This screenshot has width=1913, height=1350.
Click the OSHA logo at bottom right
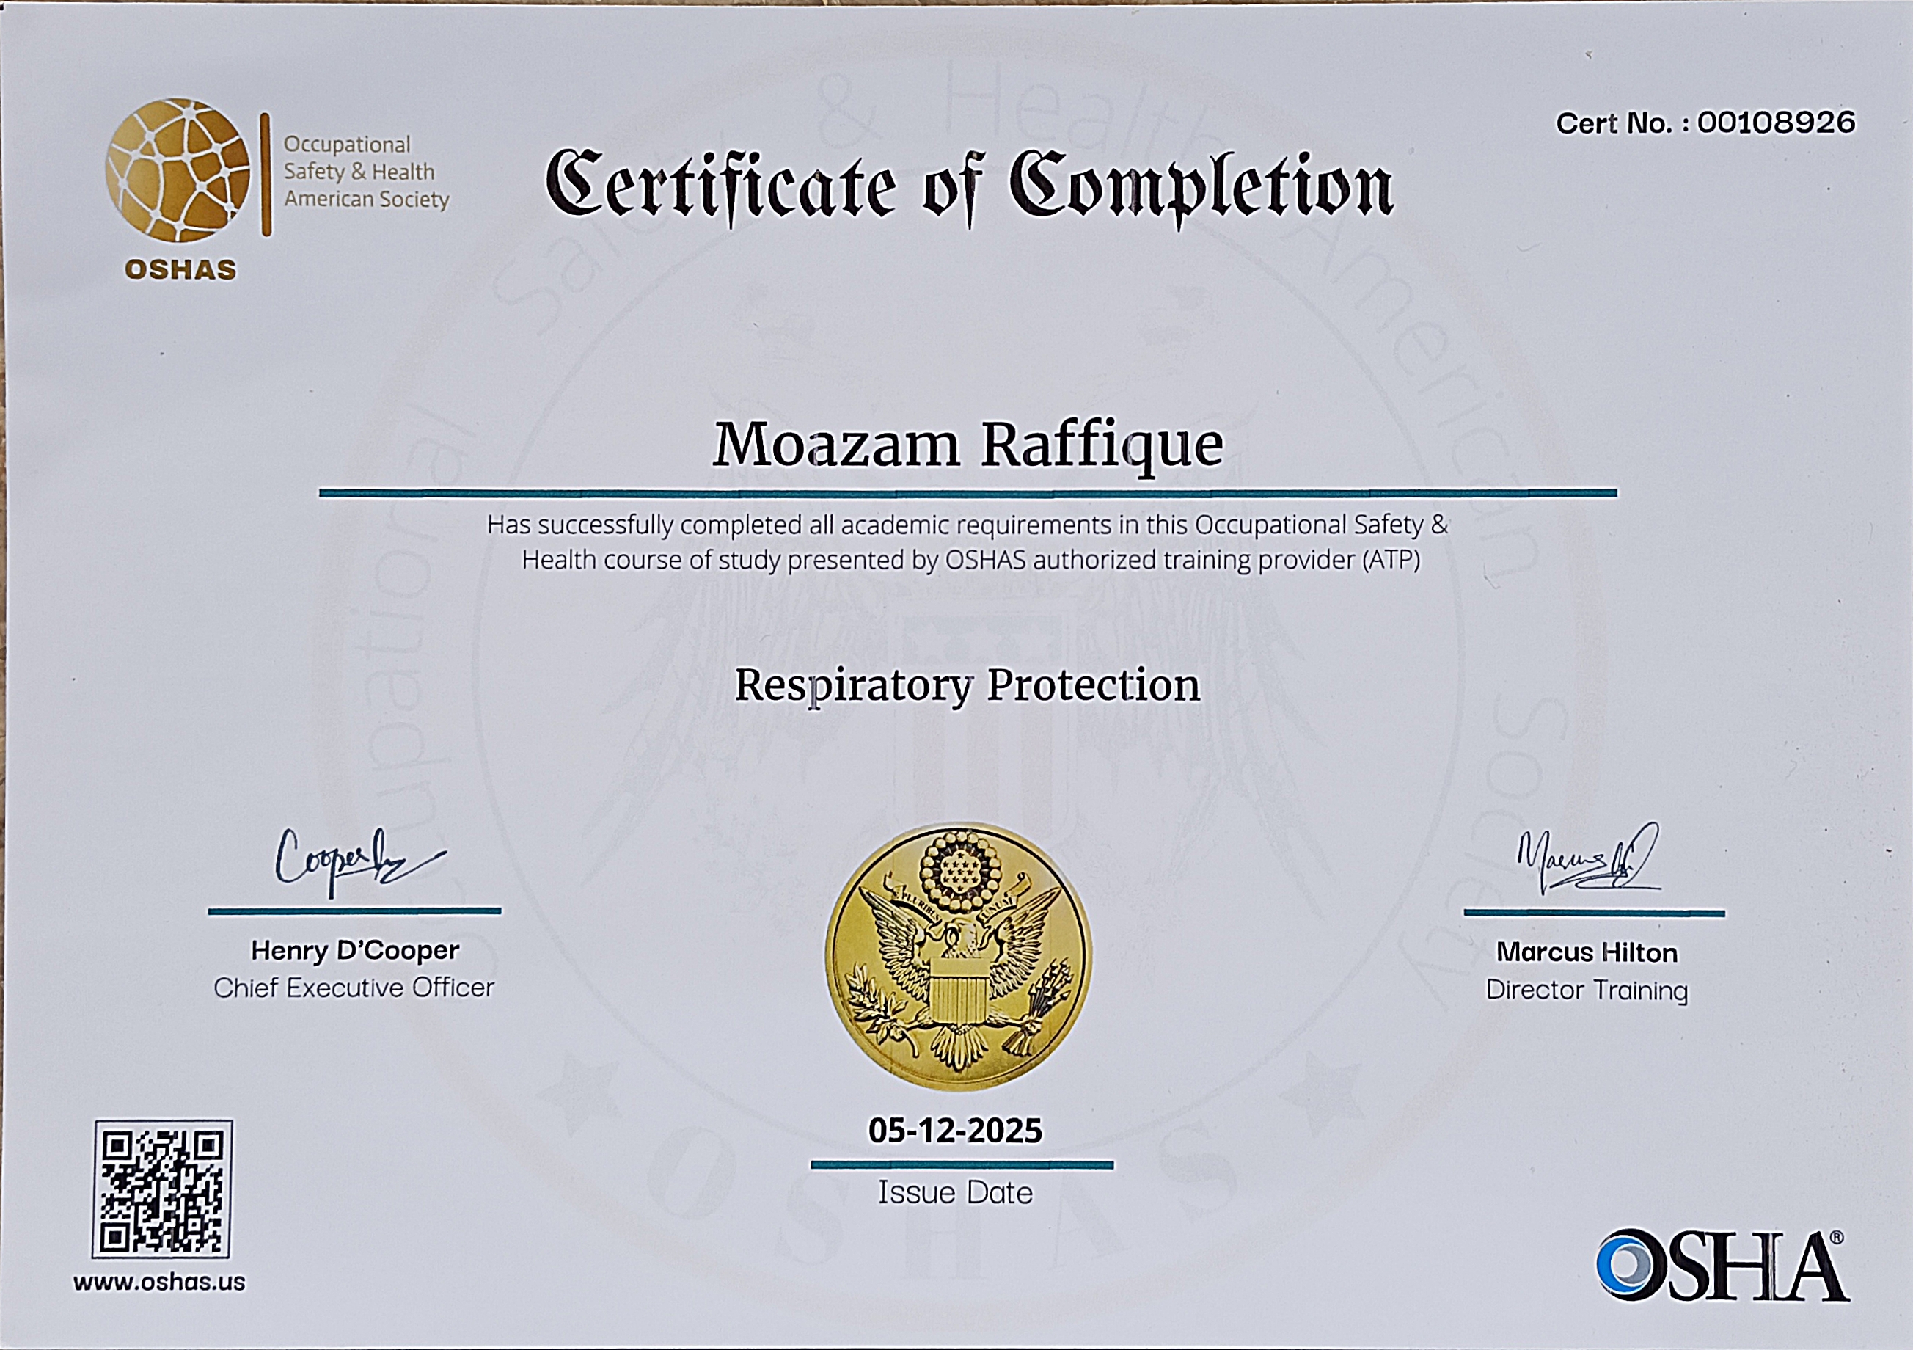1722,1265
